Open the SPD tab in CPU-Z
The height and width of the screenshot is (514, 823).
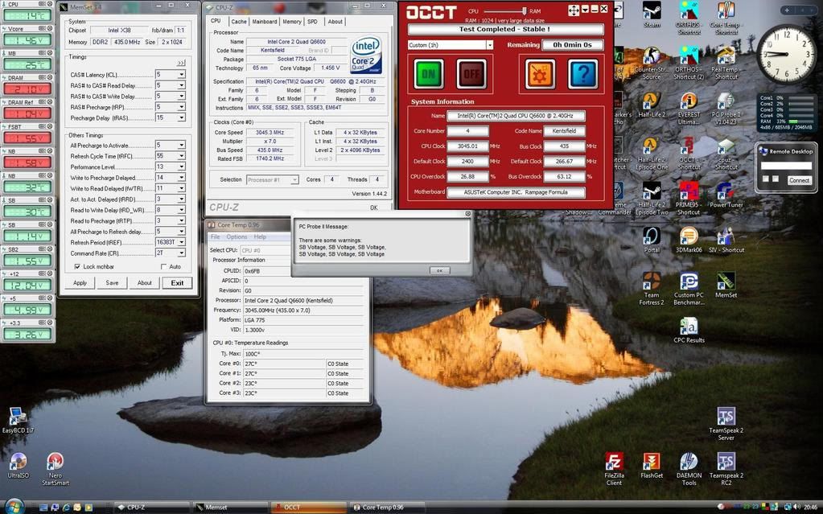pyautogui.click(x=313, y=22)
